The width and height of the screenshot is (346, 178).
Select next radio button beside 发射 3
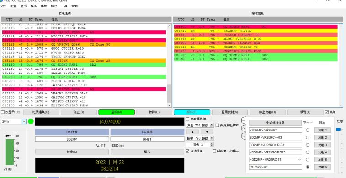[x=308, y=145]
